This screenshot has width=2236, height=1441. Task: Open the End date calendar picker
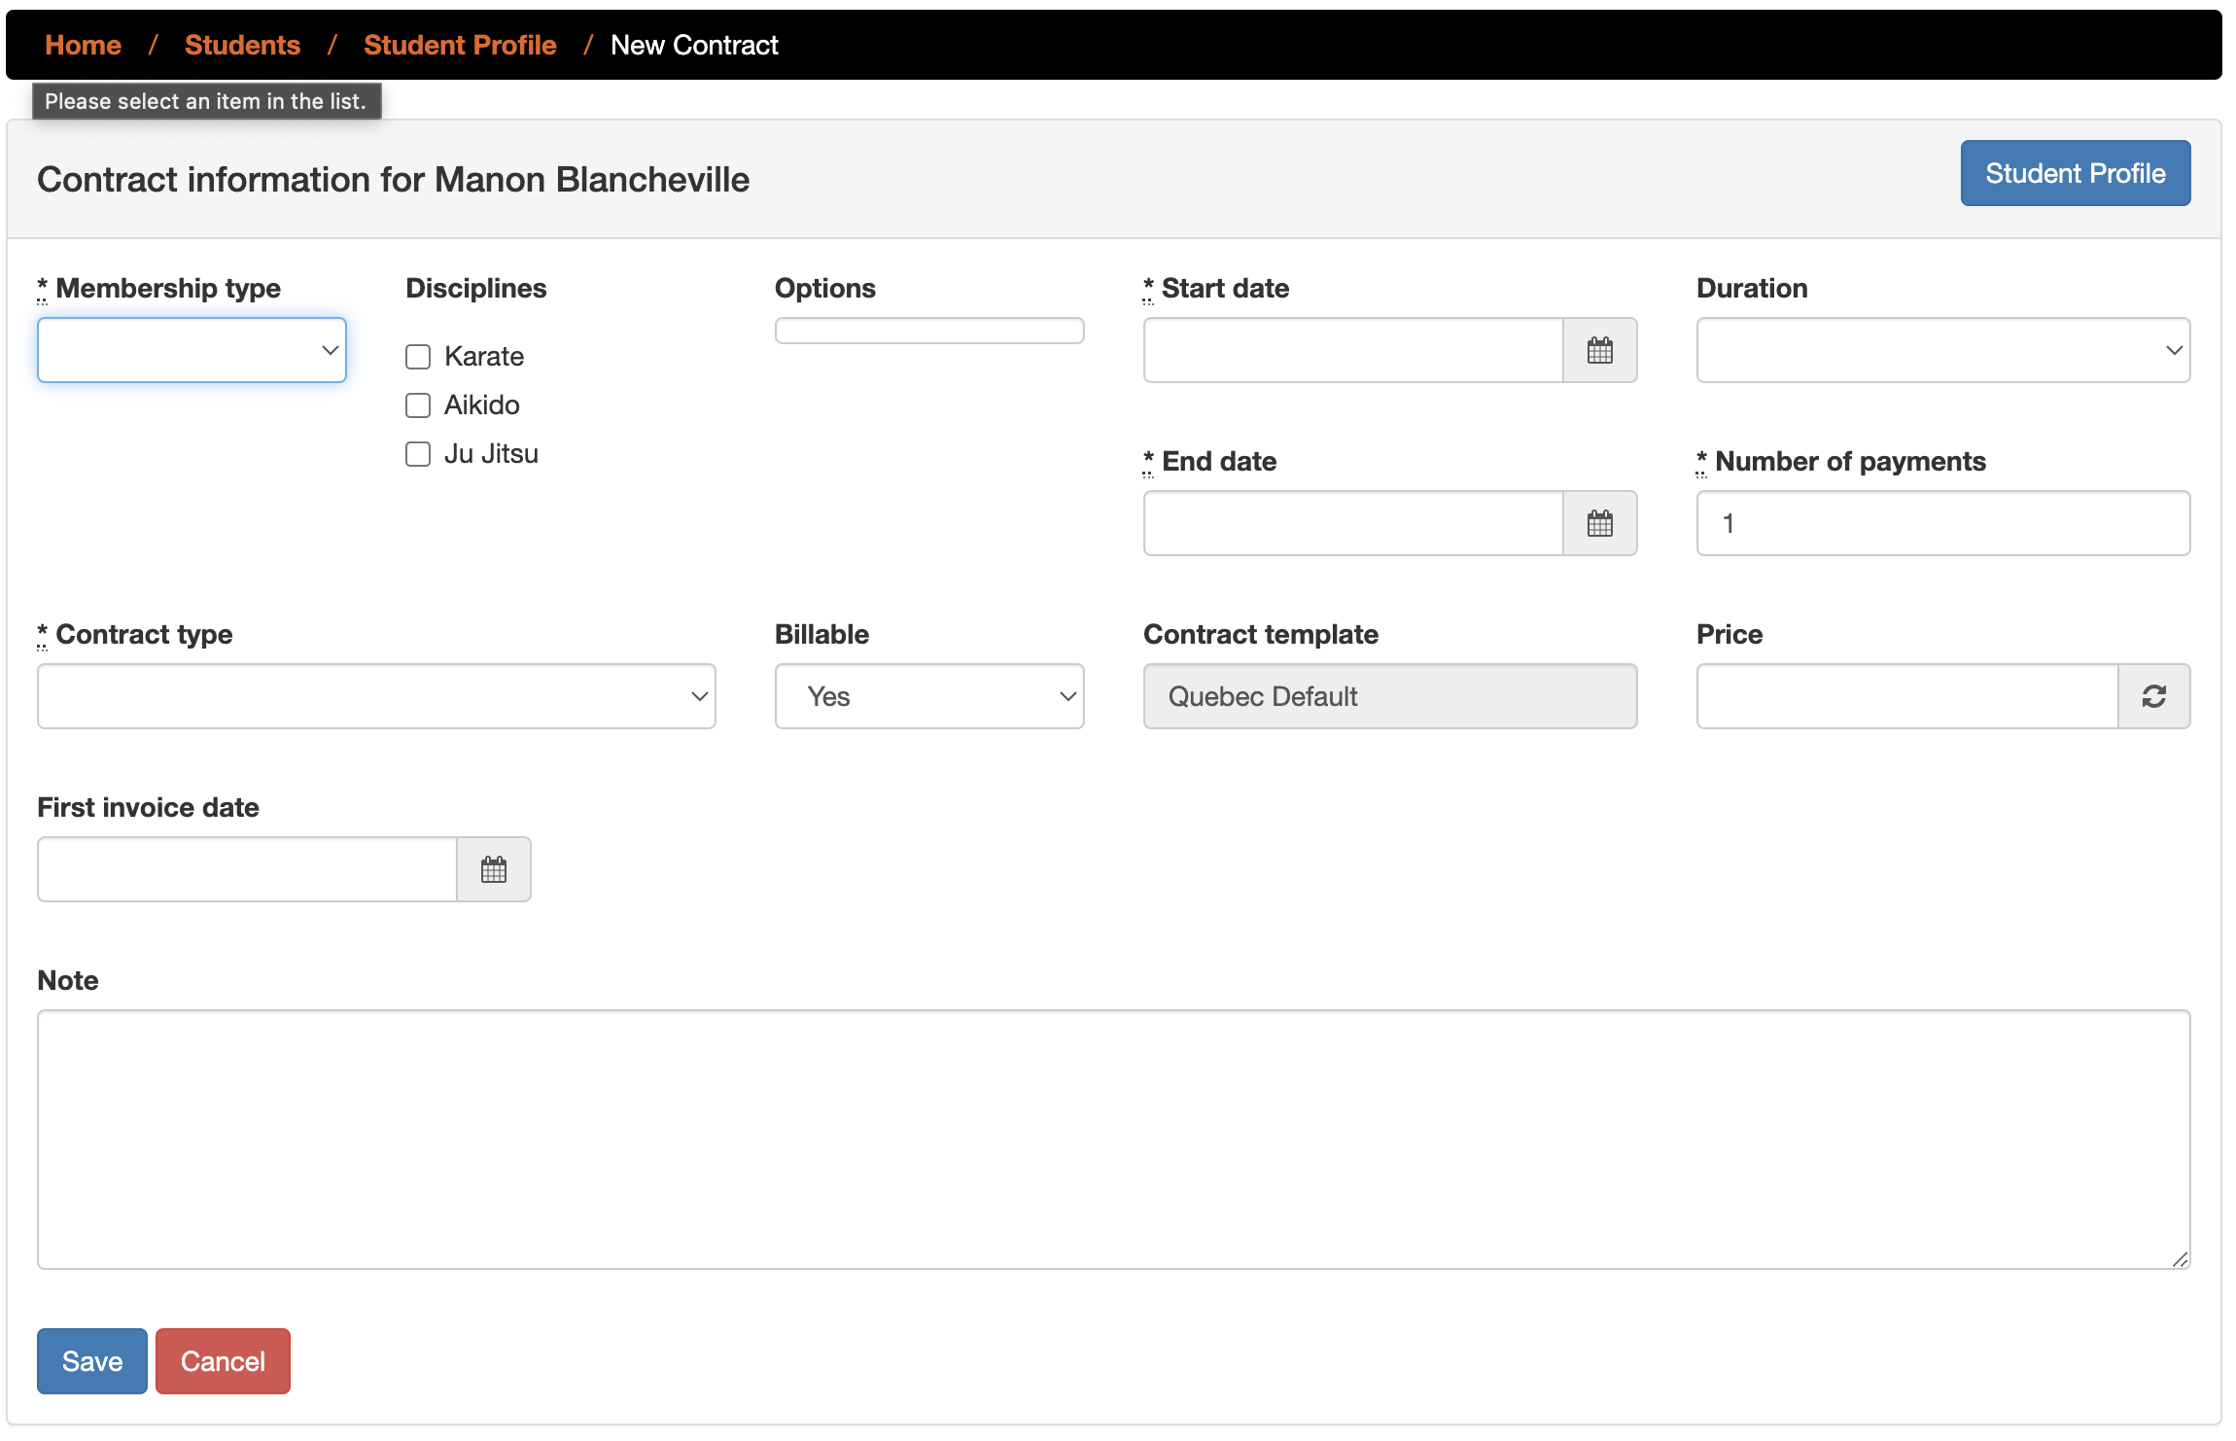coord(1599,523)
